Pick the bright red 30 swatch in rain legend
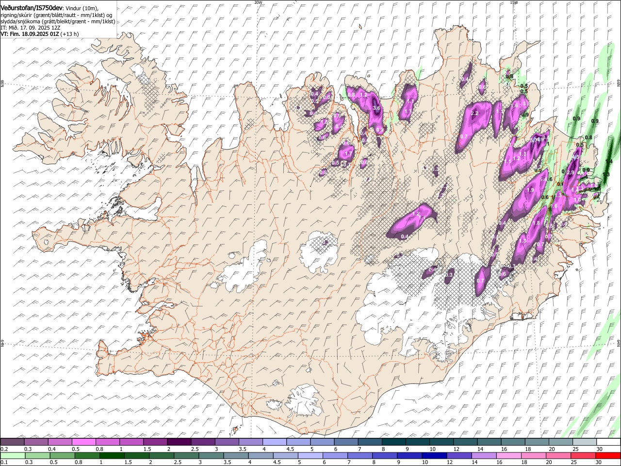 click(x=608, y=455)
